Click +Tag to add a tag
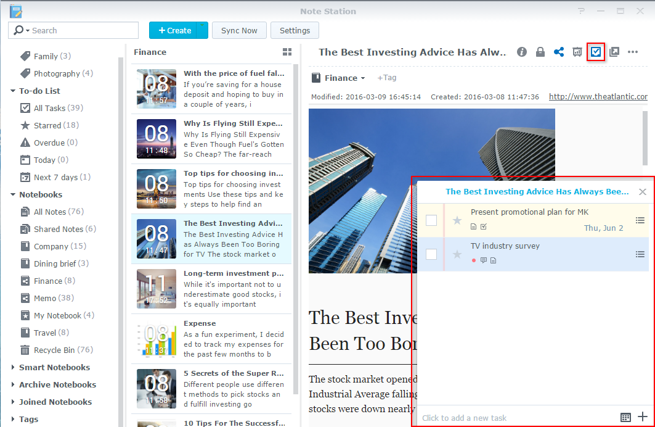The image size is (655, 427). 387,78
